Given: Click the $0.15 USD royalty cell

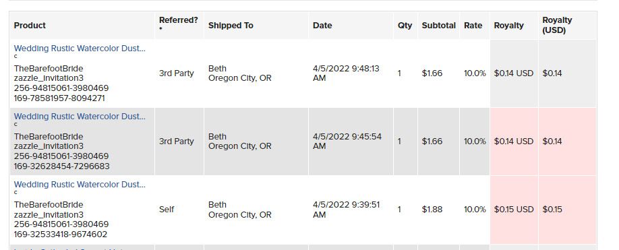Looking at the screenshot, I should click(x=514, y=210).
